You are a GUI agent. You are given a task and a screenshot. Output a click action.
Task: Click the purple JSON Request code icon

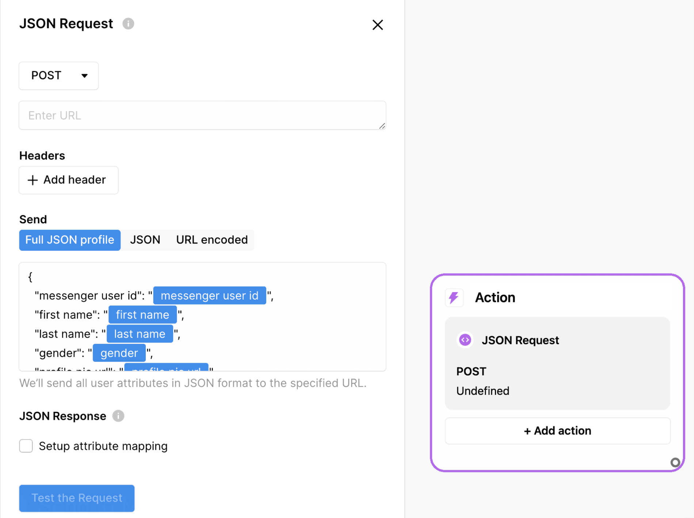(465, 340)
